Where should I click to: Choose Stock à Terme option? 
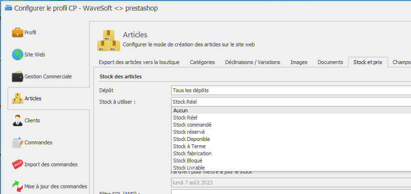291,146
